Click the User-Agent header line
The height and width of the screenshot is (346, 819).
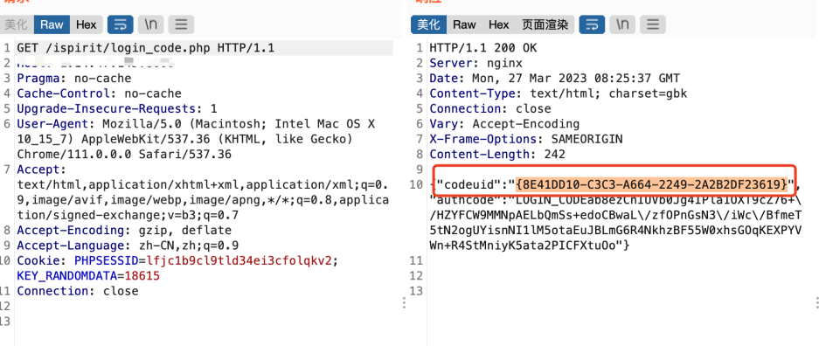point(196,139)
